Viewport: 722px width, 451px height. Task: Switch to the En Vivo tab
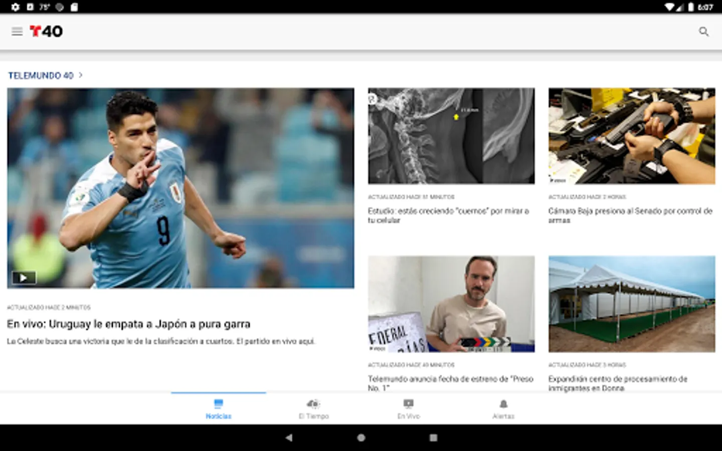coord(409,409)
